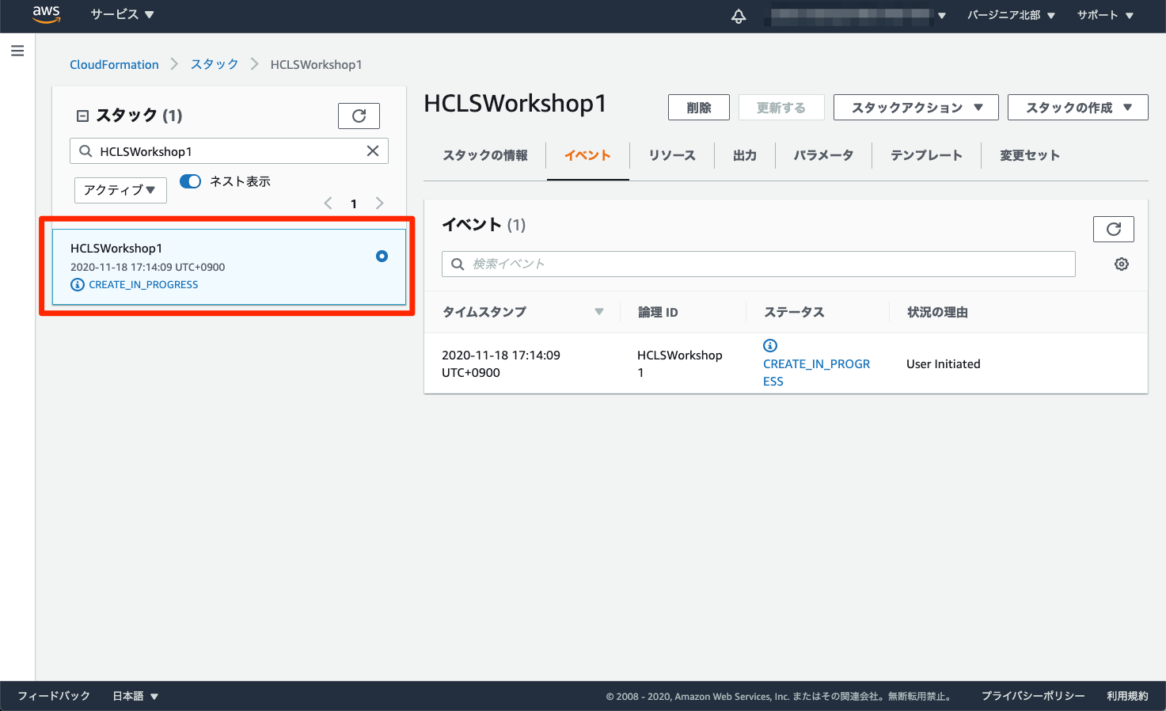Select the HCLSWorkshop1 stack radio button
This screenshot has height=711, width=1166.
[x=382, y=256]
